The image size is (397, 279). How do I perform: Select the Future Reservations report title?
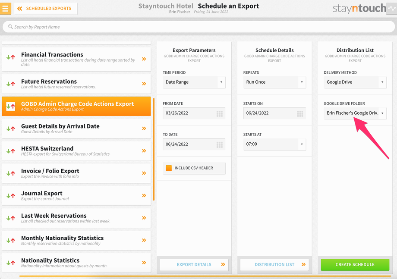coord(49,82)
